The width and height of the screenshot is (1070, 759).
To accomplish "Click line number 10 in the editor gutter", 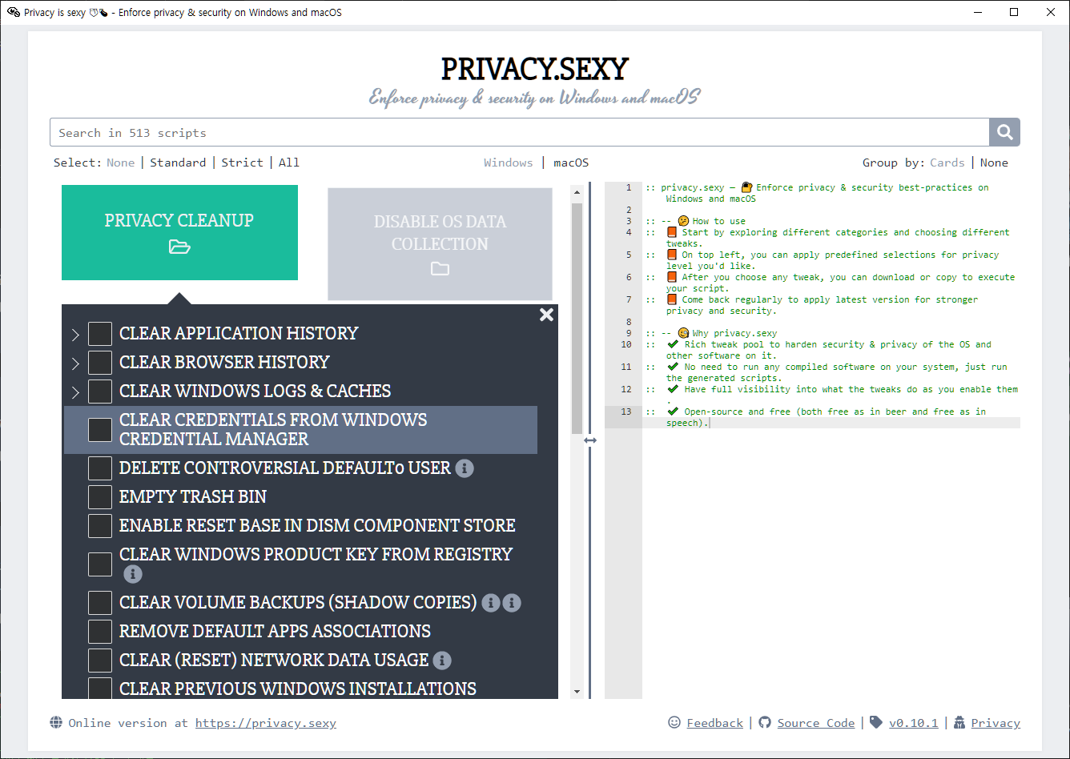I will (626, 344).
